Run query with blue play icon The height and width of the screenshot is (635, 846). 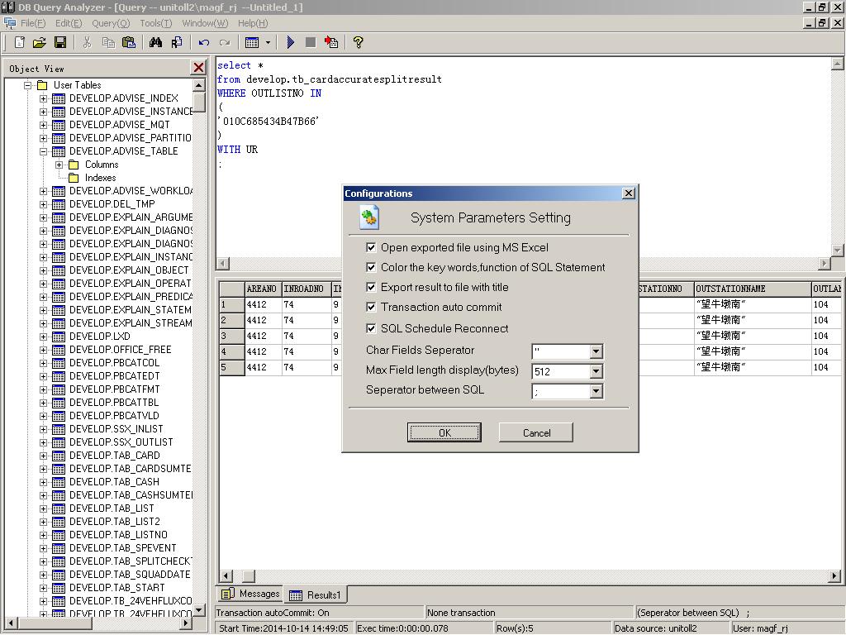click(290, 42)
